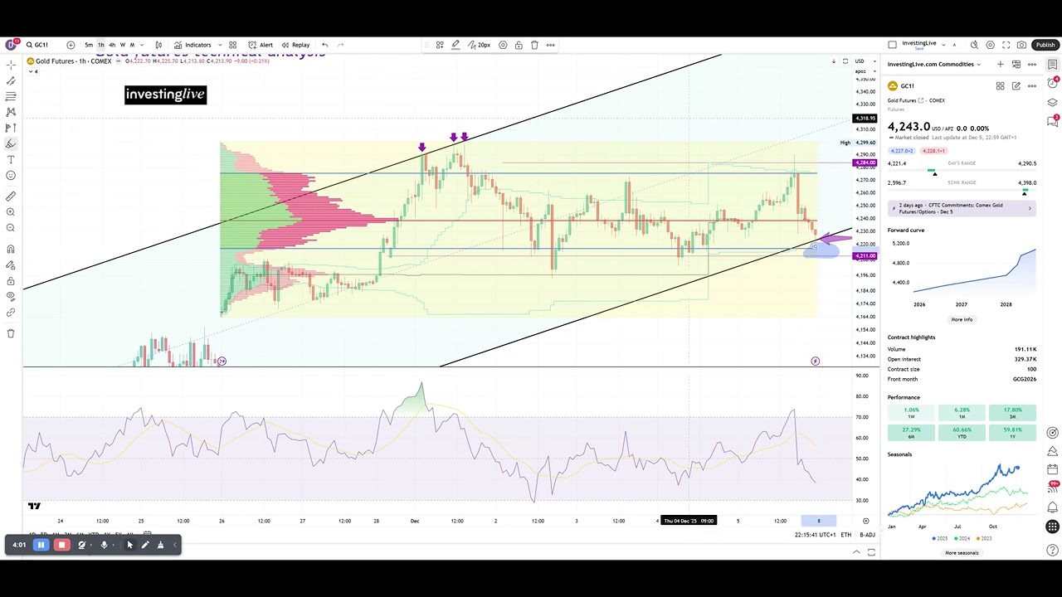This screenshot has height=597, width=1062.
Task: Open watchlist more options menu
Action: tap(1032, 64)
